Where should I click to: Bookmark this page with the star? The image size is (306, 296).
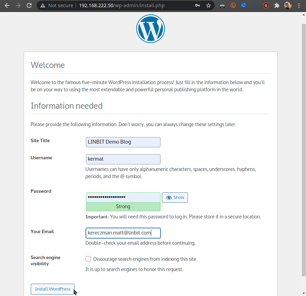pos(208,5)
